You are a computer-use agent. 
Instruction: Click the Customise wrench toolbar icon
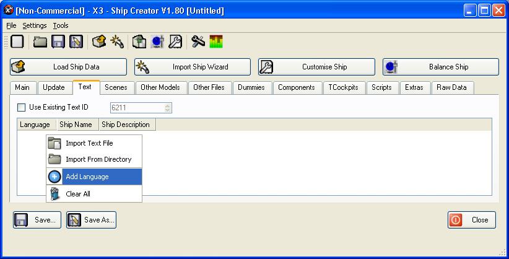(175, 42)
